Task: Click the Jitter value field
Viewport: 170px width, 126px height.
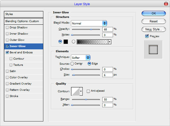Action: point(108,105)
